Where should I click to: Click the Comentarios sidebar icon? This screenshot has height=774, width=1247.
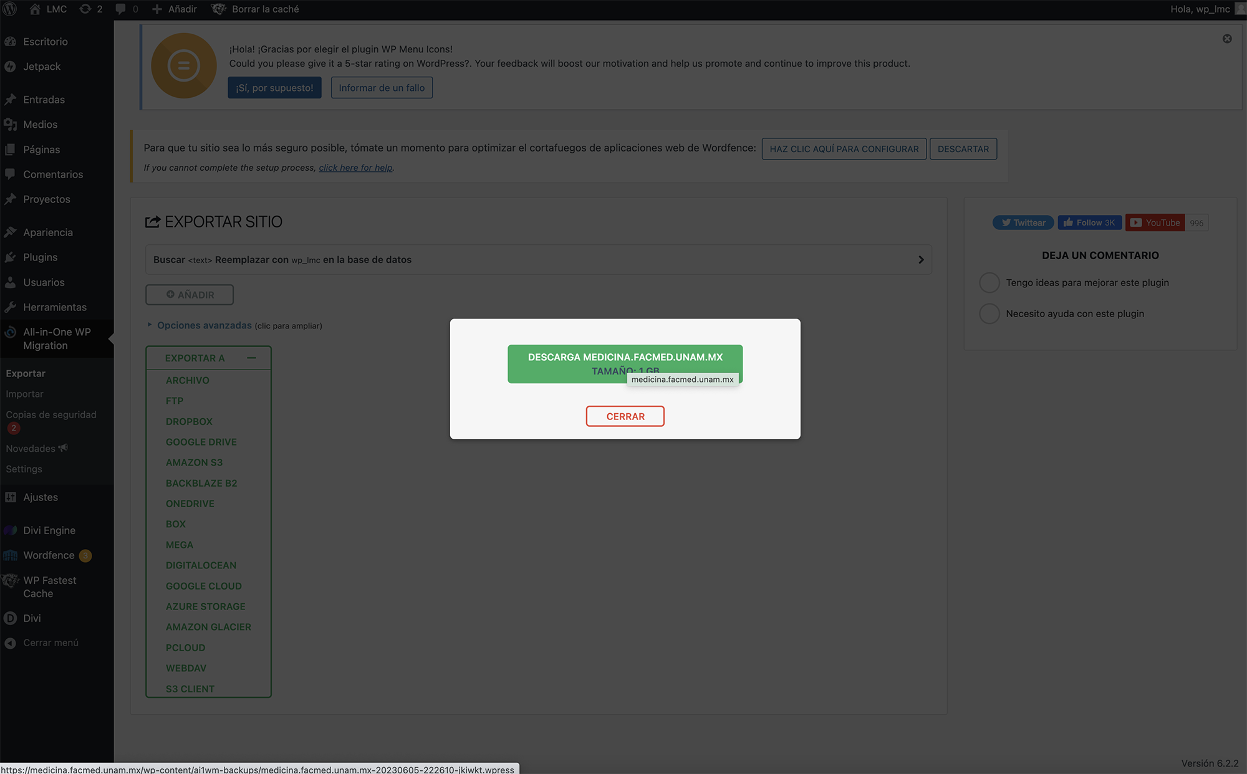pos(10,174)
